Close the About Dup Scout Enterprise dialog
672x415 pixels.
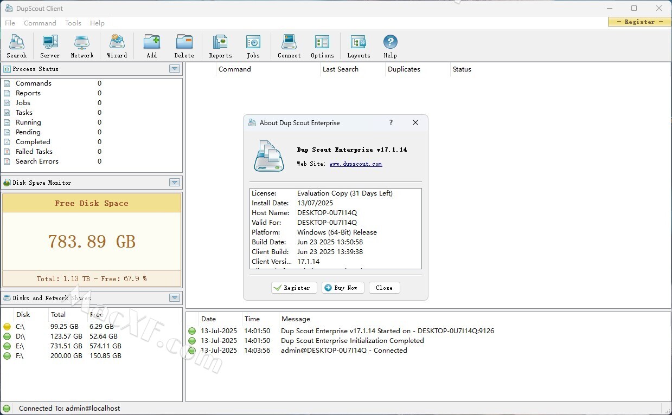[415, 123]
